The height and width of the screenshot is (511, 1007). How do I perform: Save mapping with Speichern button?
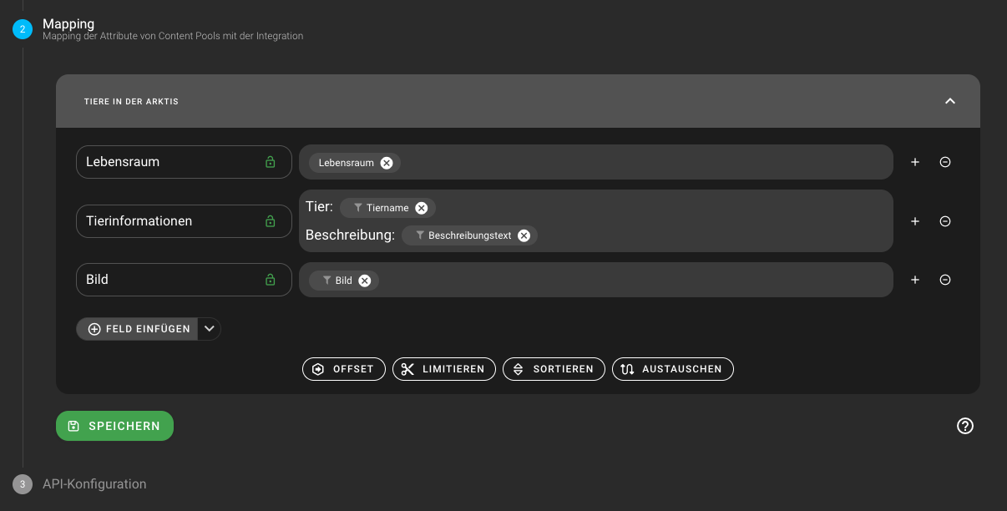tap(114, 426)
